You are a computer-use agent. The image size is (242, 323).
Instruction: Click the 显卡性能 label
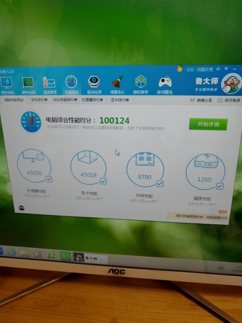tap(89, 193)
